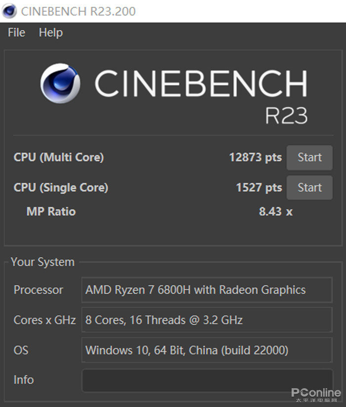
Task: Click the 8.43 x ratio value
Action: tap(275, 211)
